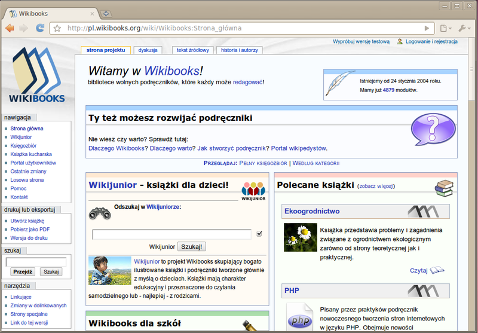The image size is (478, 333).
Task: Open Strony specjalne link
Action: click(x=29, y=314)
